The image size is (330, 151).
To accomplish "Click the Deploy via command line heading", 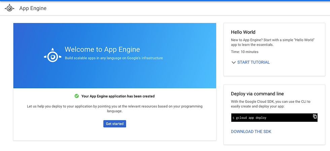I will click(x=257, y=94).
